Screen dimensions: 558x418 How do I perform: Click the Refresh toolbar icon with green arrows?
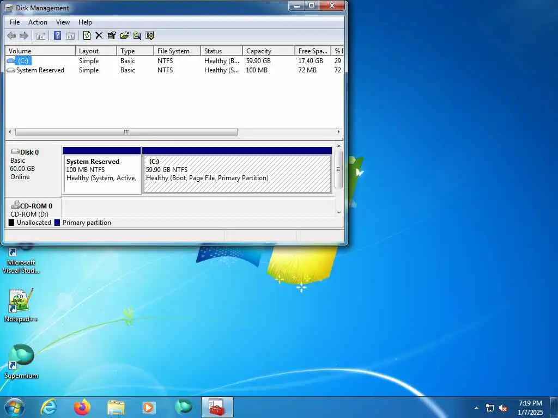click(x=87, y=35)
